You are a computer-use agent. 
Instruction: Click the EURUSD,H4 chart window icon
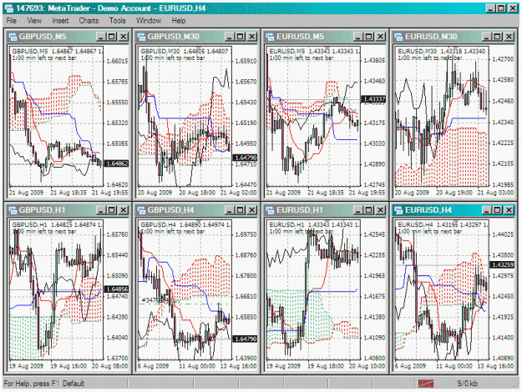point(399,210)
